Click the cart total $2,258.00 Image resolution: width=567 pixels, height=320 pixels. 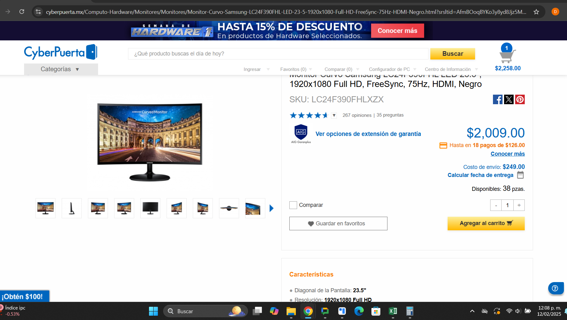(x=507, y=68)
